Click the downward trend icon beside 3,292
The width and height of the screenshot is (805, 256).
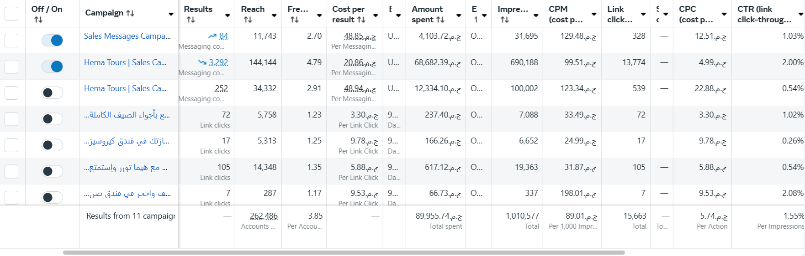tap(202, 62)
